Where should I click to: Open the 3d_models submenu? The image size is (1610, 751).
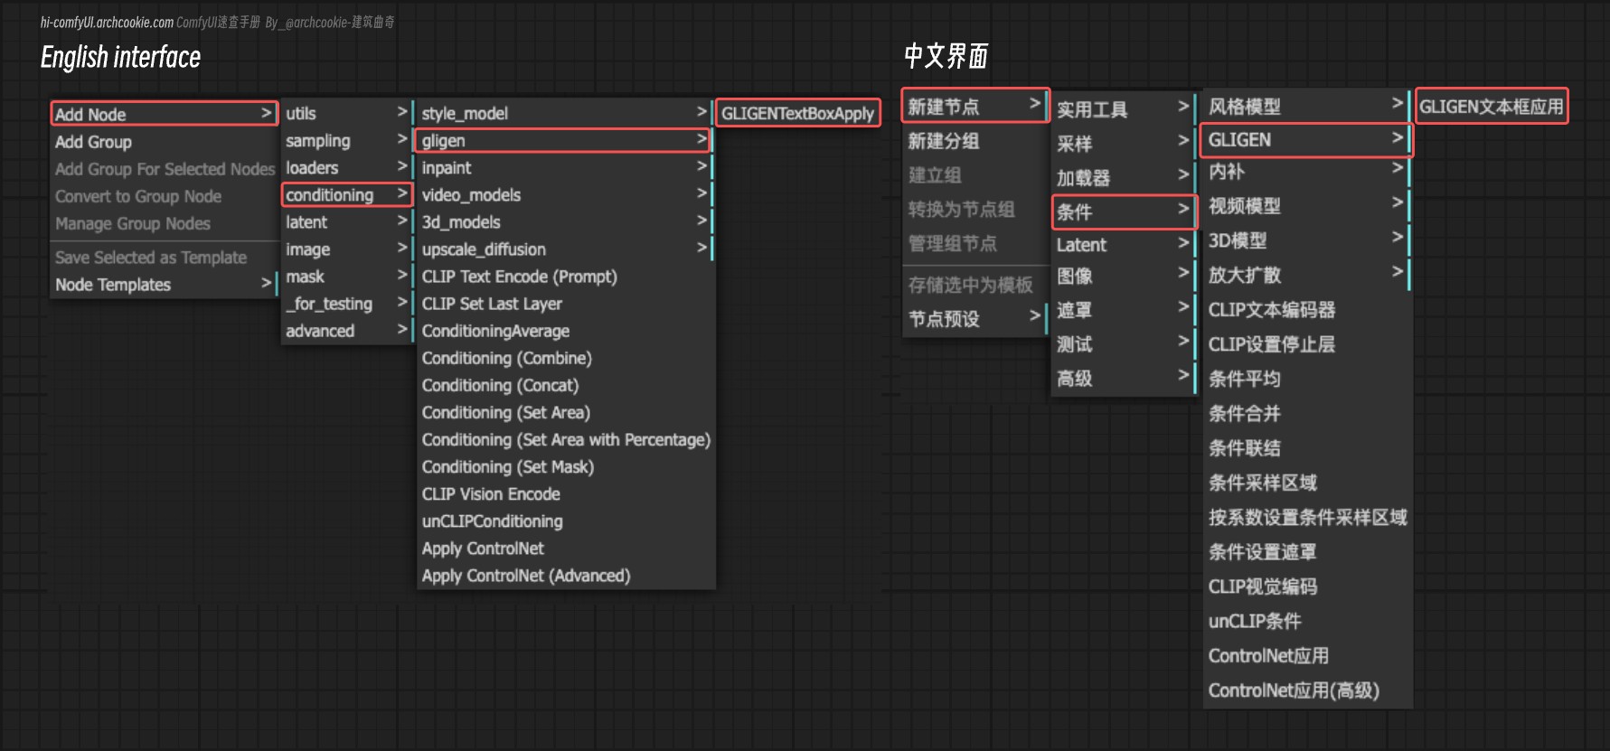(x=565, y=221)
